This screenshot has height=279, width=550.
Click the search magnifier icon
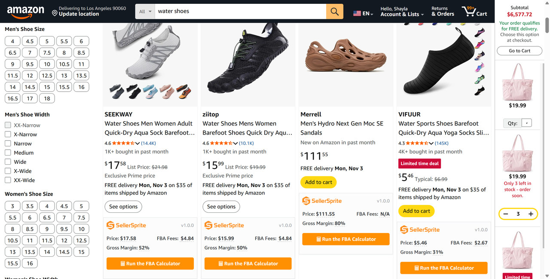[x=335, y=12]
